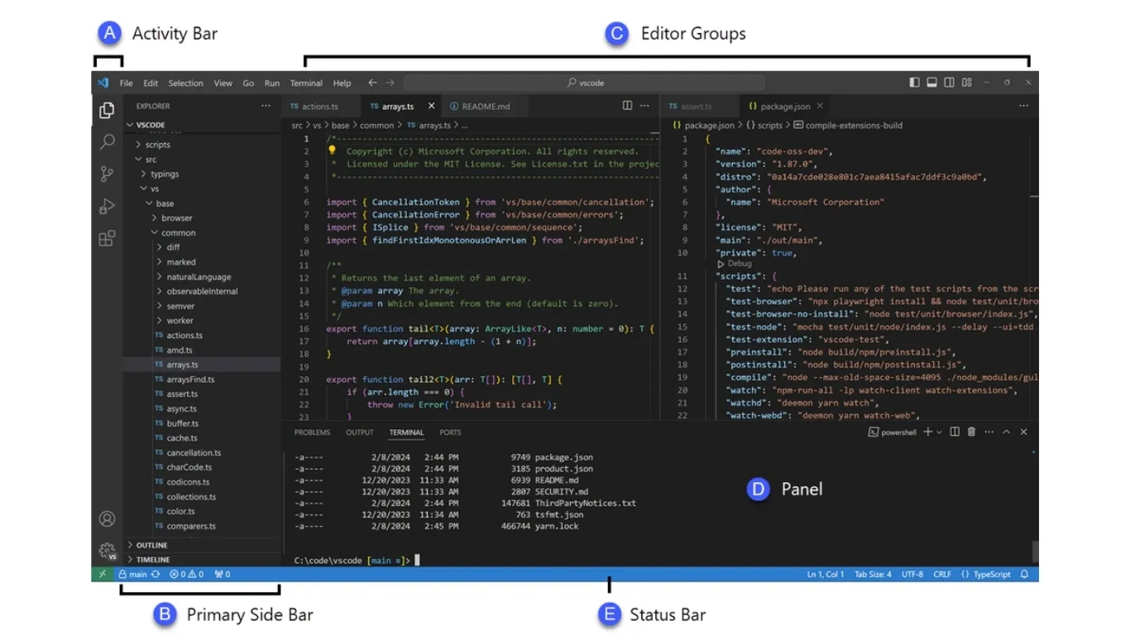The image size is (1130, 635).
Task: Open the Extensions view icon
Action: (x=107, y=239)
